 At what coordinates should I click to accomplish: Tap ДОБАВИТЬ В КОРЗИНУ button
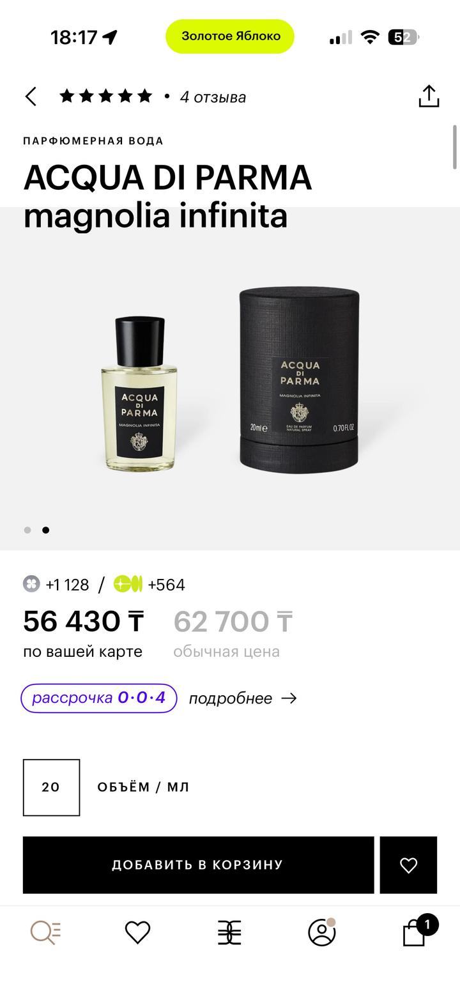(198, 865)
